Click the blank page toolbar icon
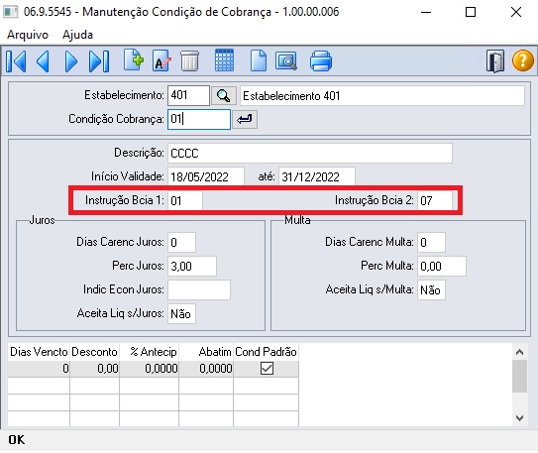Viewport: 538px width, 453px height. [x=258, y=60]
